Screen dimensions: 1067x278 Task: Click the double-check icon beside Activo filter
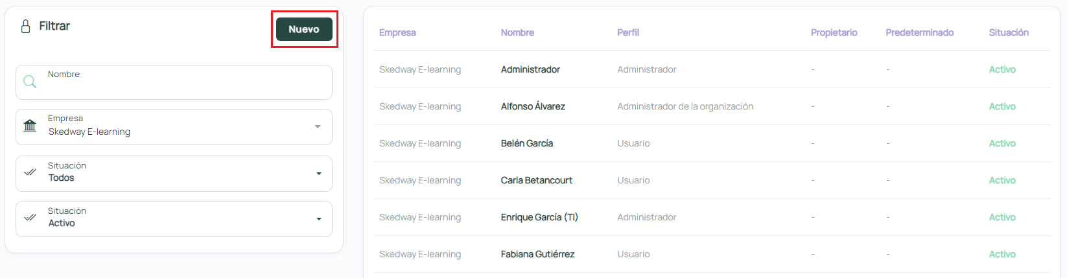click(x=30, y=218)
